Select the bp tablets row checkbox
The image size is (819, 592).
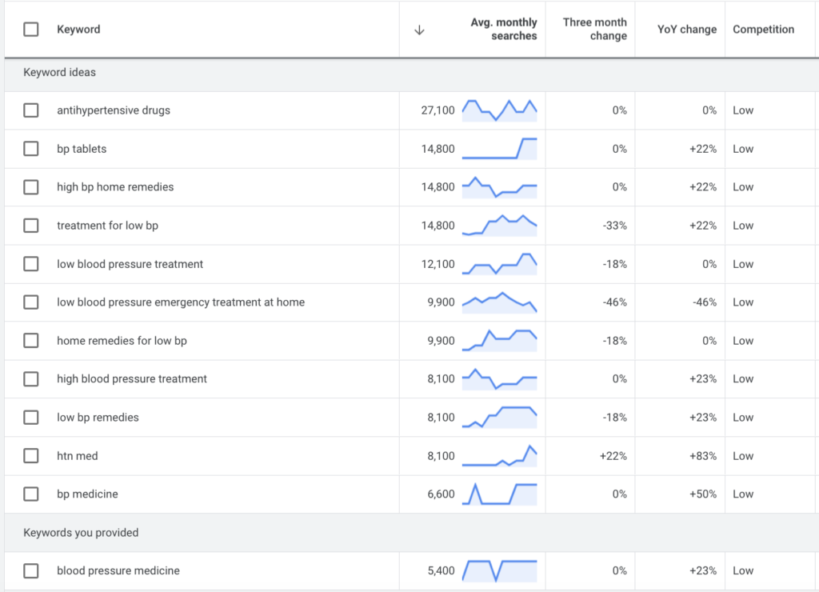[x=31, y=149]
